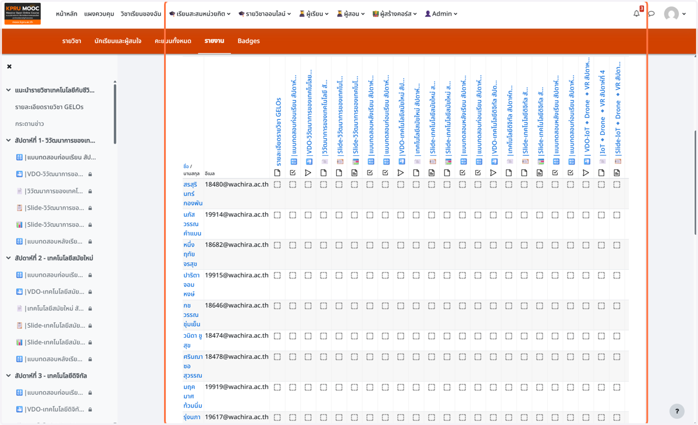Go to หน้าหลัก in top navigation
698x425 pixels.
(x=66, y=14)
